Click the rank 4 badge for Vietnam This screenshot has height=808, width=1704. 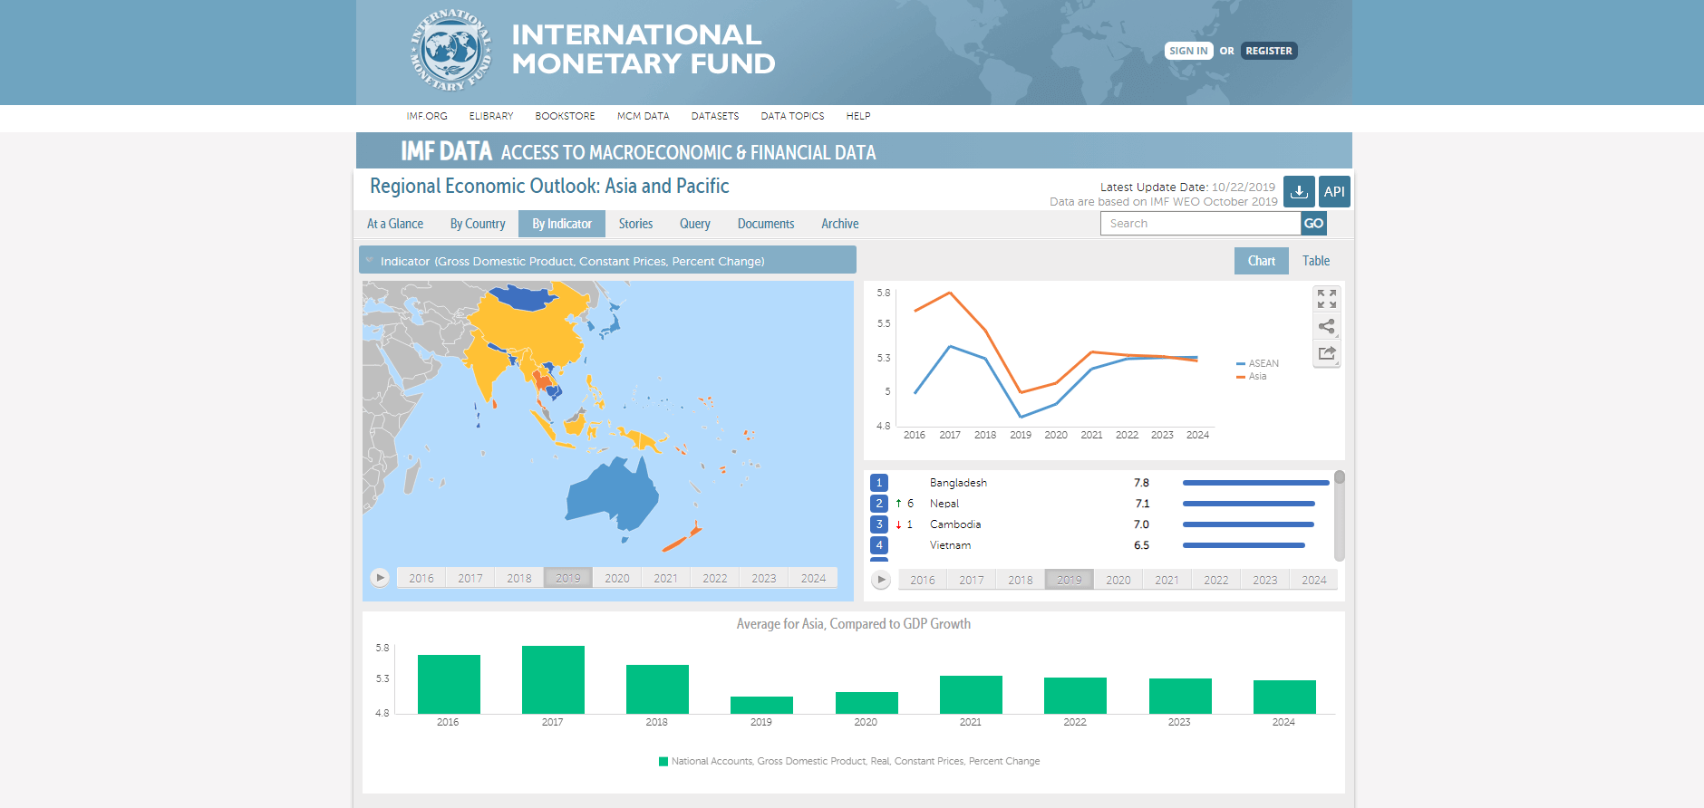click(x=879, y=545)
